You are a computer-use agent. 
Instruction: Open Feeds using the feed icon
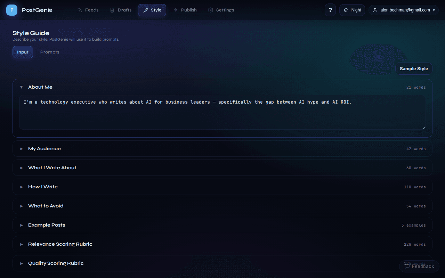pyautogui.click(x=79, y=10)
